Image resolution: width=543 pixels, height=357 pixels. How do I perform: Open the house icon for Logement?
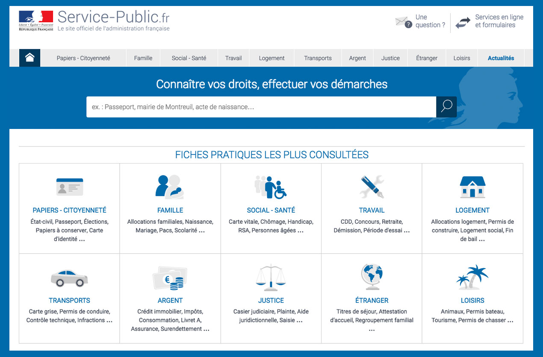pos(472,187)
